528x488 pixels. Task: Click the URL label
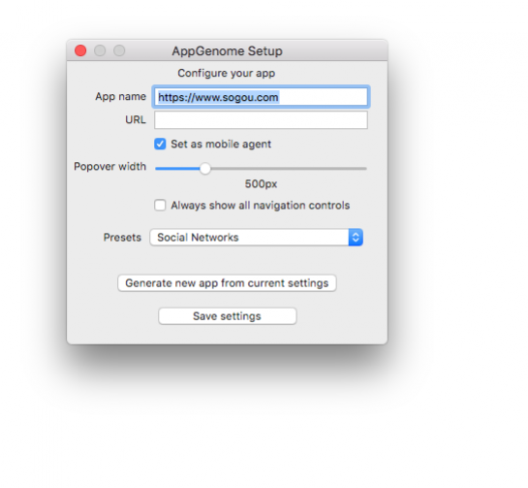136,119
